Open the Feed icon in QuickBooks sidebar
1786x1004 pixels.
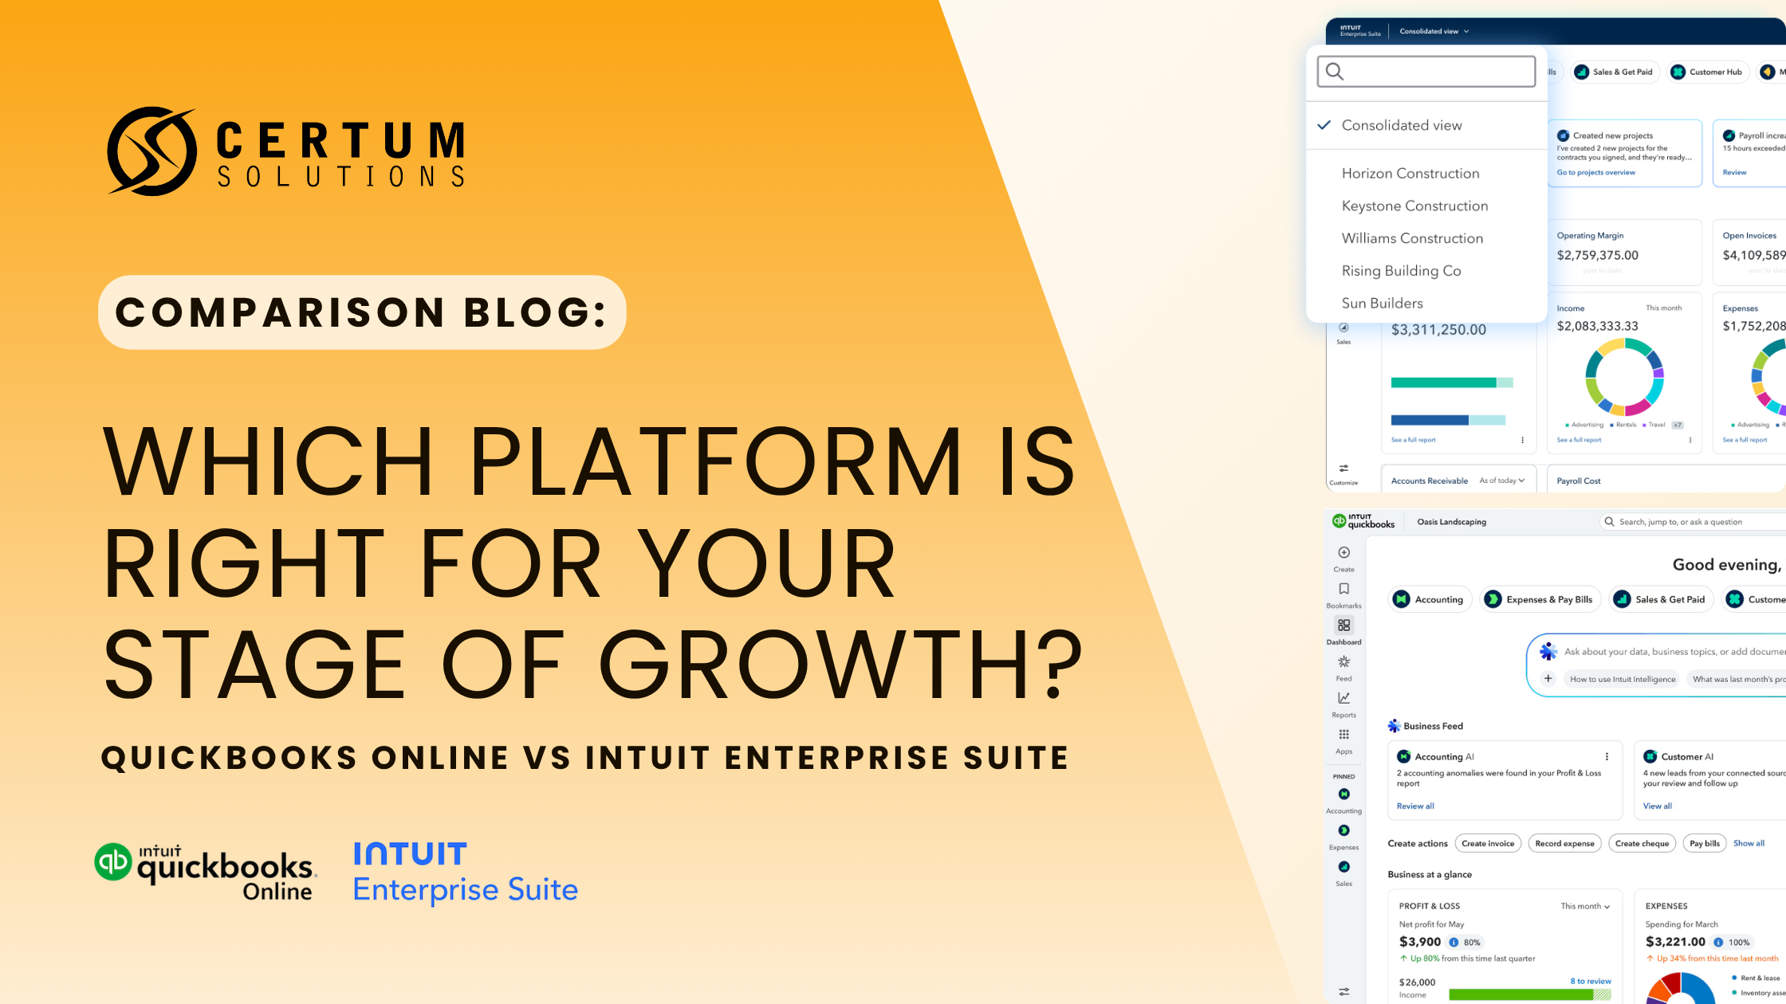pyautogui.click(x=1343, y=662)
